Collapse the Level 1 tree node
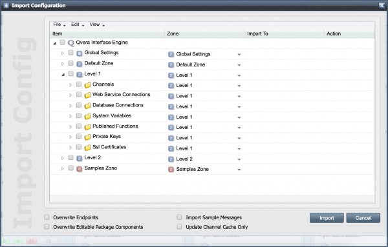The height and width of the screenshot is (247, 388). pos(63,75)
